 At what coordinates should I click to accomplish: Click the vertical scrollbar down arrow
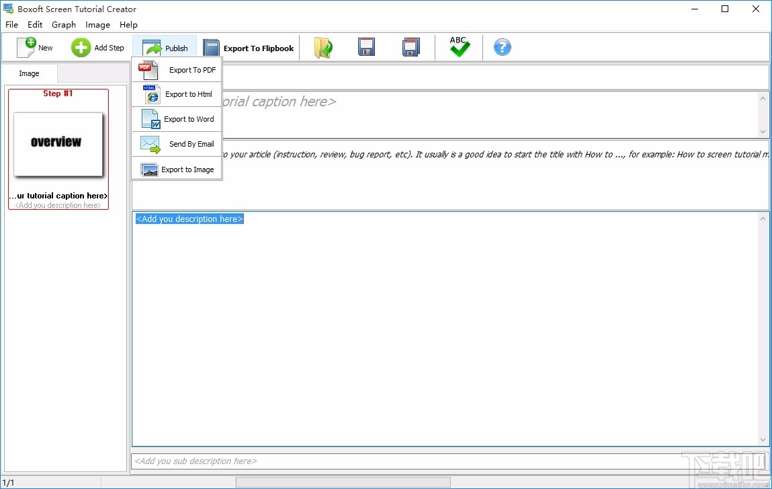click(x=763, y=441)
